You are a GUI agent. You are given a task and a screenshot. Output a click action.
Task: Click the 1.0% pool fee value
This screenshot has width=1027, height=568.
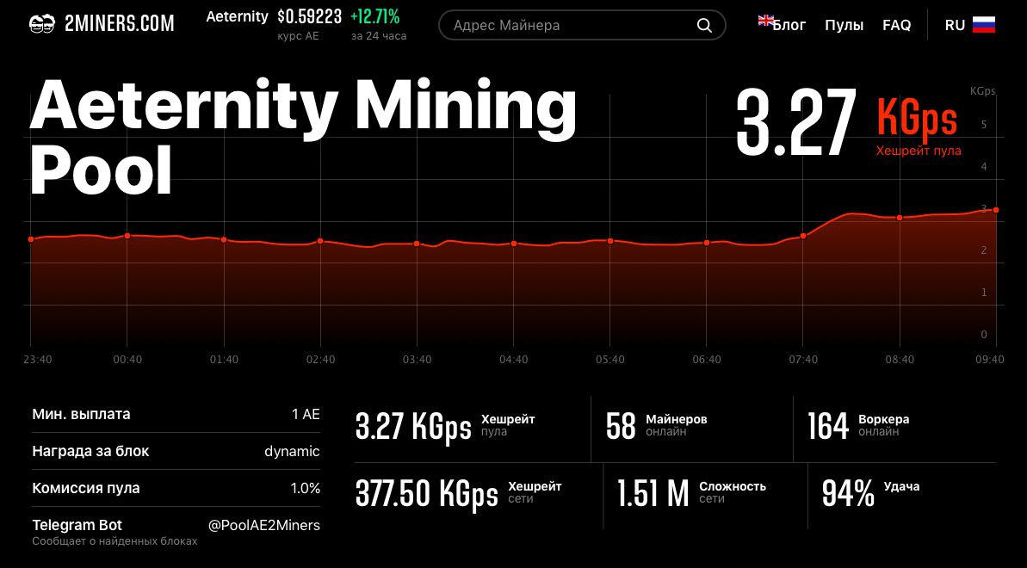tap(306, 488)
